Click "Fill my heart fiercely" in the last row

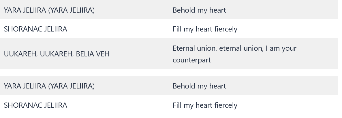(x=205, y=105)
